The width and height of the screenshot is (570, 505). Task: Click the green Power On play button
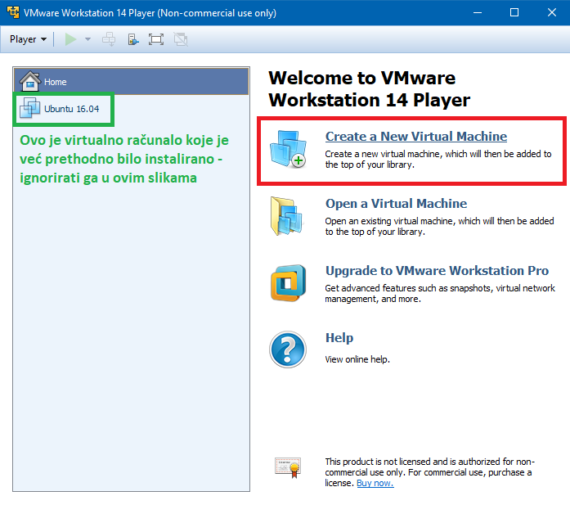point(70,39)
